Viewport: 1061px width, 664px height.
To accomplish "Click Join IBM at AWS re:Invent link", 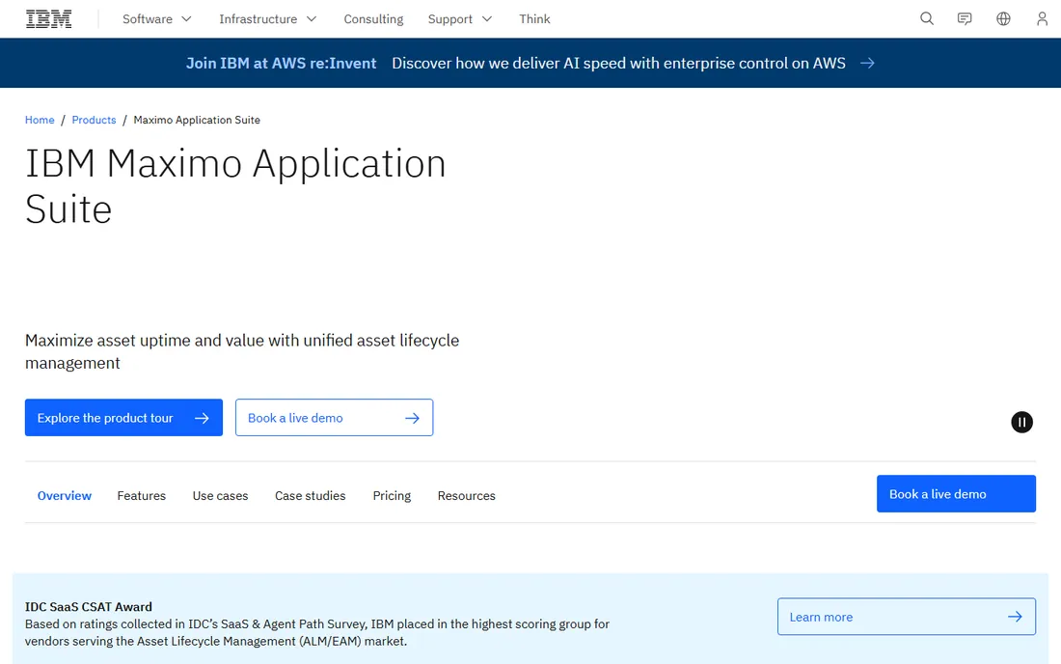I will 281,63.
